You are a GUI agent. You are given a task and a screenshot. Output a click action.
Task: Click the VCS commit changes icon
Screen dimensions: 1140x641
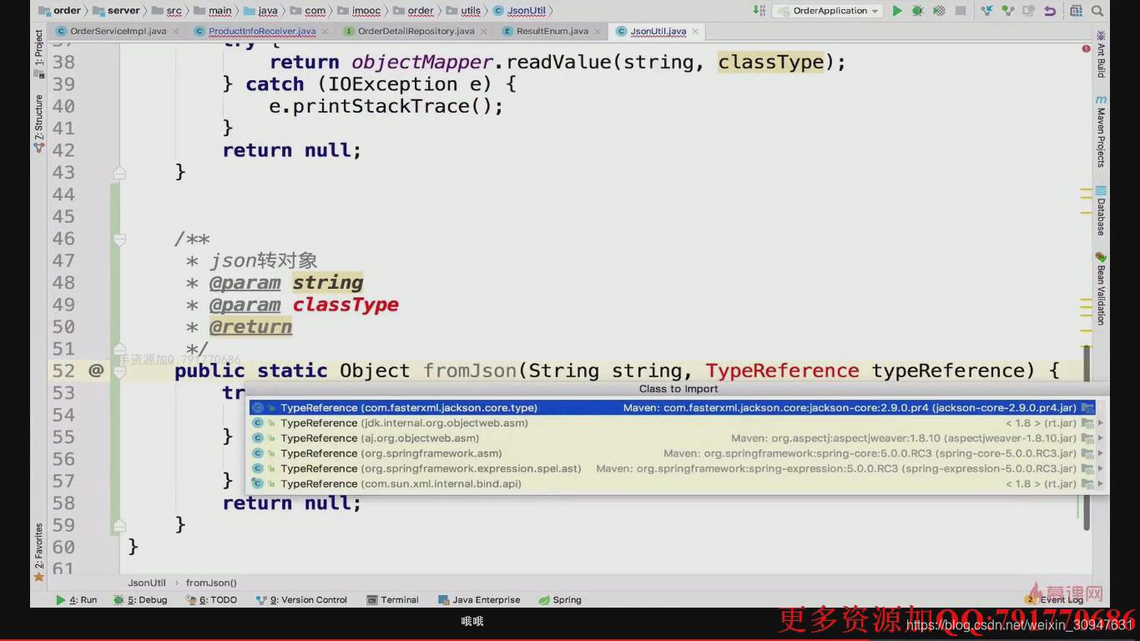pos(1008,11)
